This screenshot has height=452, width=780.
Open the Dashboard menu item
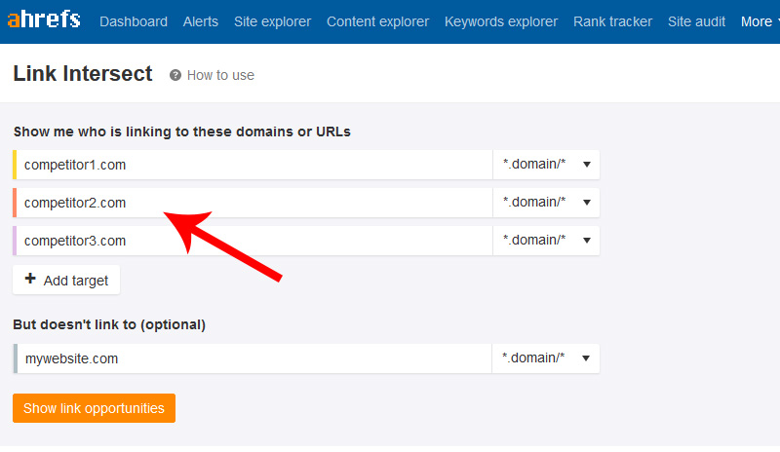click(134, 21)
